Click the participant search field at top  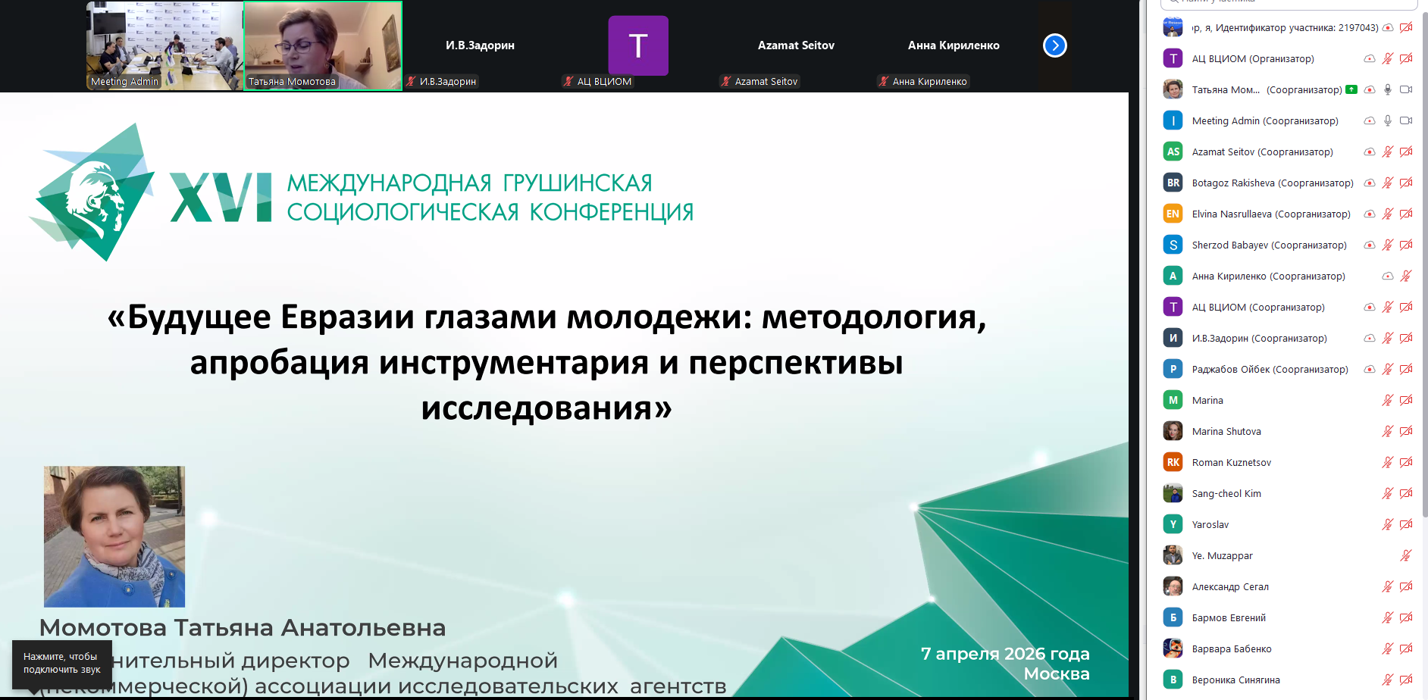tap(1289, 3)
